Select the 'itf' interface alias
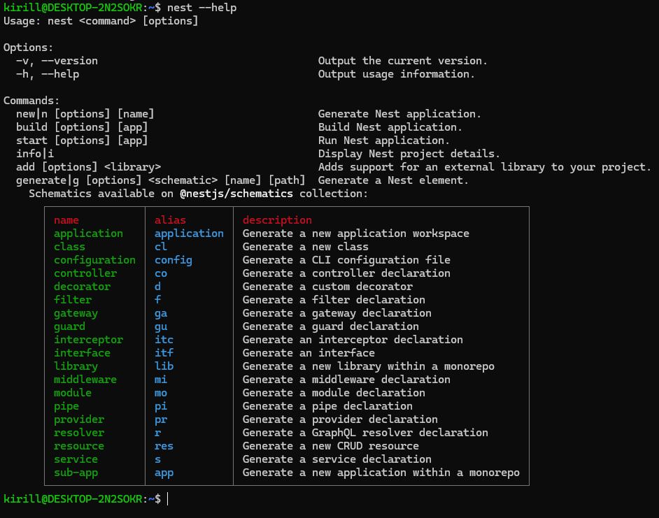The width and height of the screenshot is (659, 518). point(164,353)
